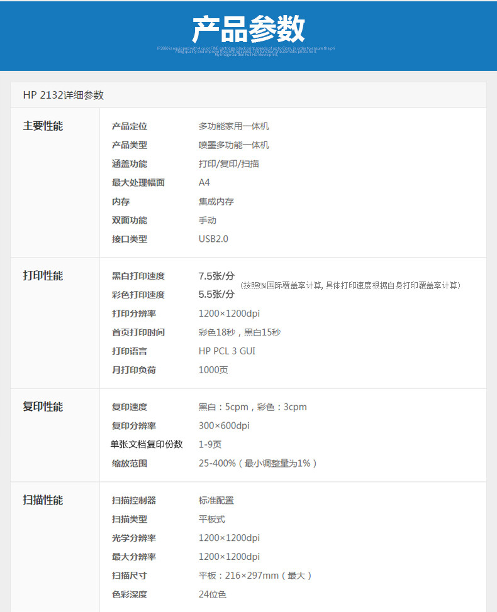Select the 打印语言 label
This screenshot has width=497, height=612.
coord(130,351)
